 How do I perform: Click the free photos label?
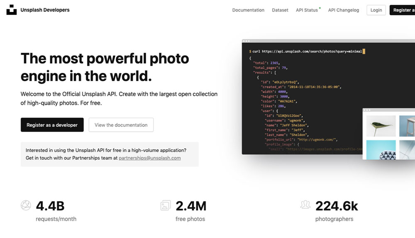(190, 219)
